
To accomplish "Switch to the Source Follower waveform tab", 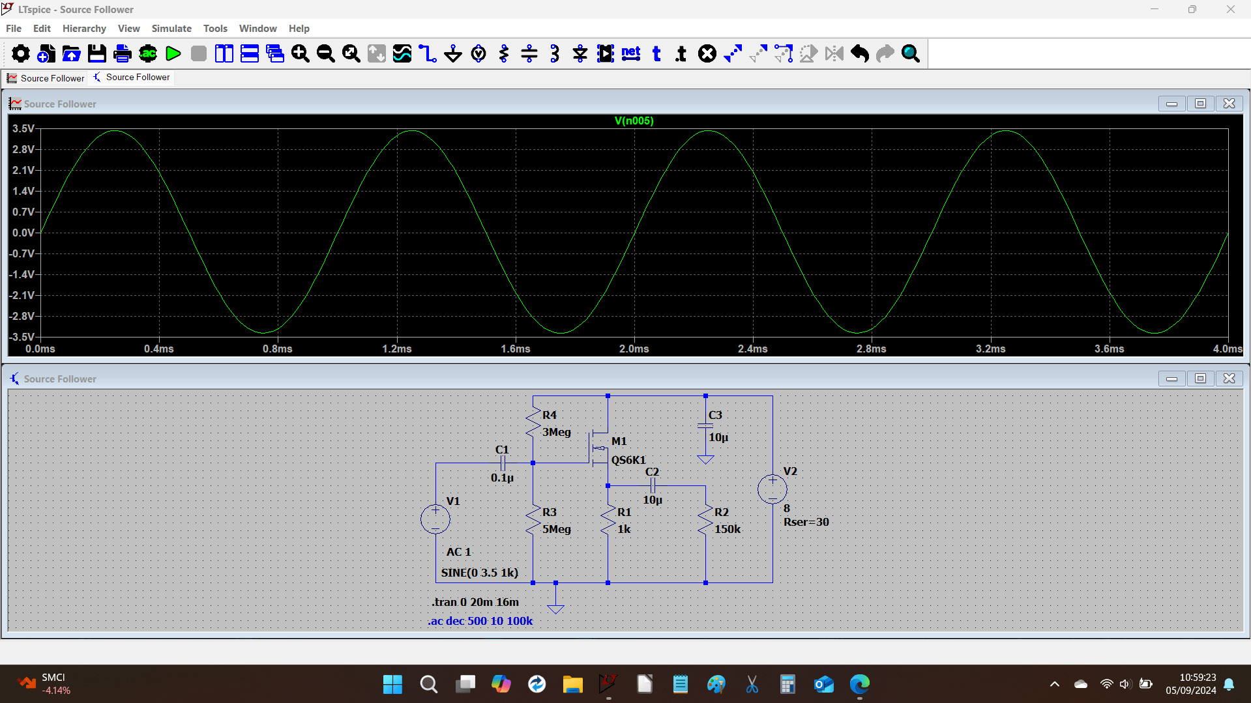I will coord(45,78).
